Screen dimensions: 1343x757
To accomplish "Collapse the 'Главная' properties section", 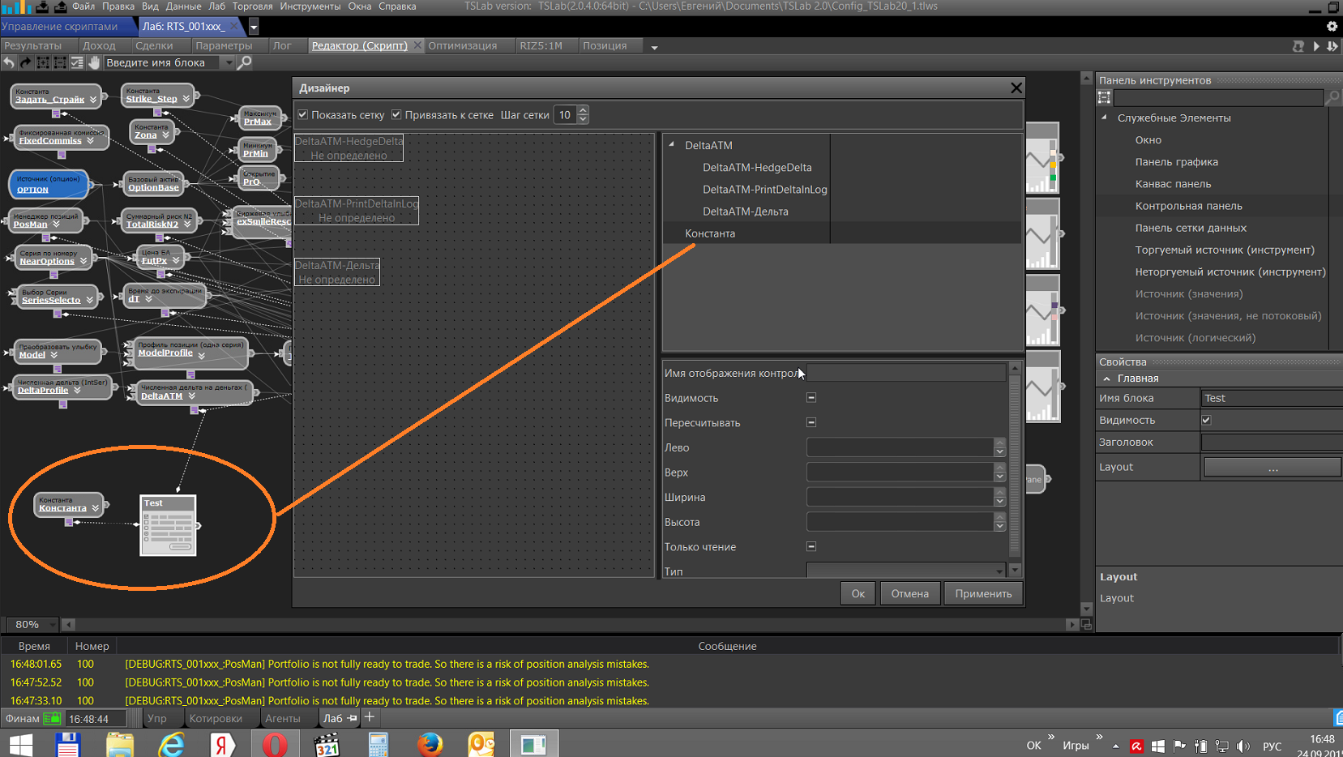I will click(1106, 378).
